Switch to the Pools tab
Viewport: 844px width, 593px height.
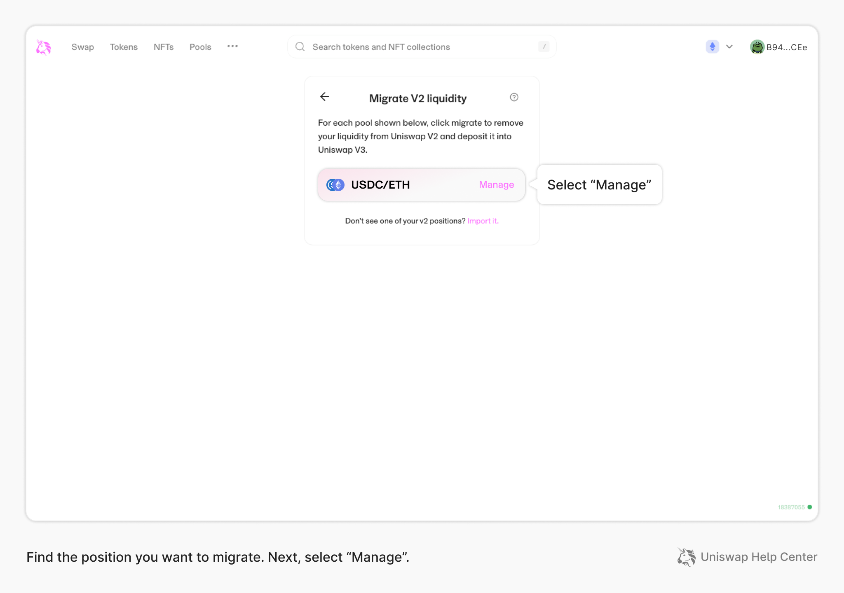click(200, 47)
